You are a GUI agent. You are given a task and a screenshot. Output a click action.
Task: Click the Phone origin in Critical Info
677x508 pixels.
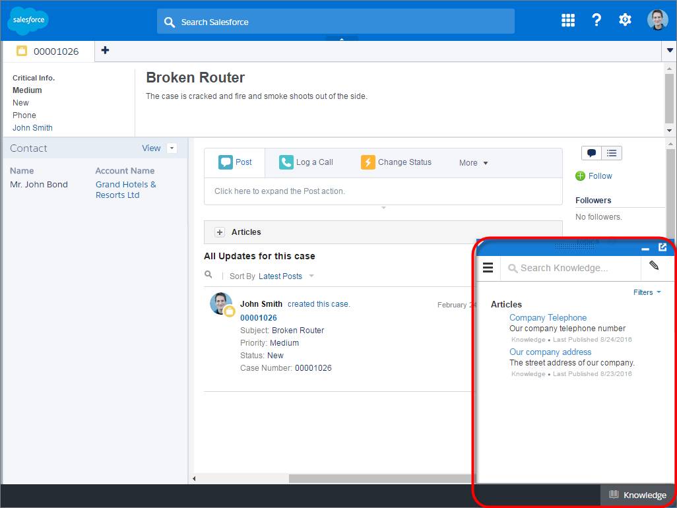click(24, 115)
